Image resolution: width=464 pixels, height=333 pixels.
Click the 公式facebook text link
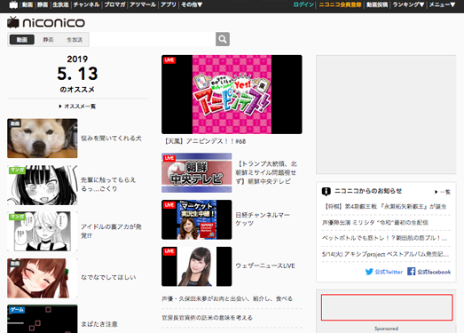[434, 272]
